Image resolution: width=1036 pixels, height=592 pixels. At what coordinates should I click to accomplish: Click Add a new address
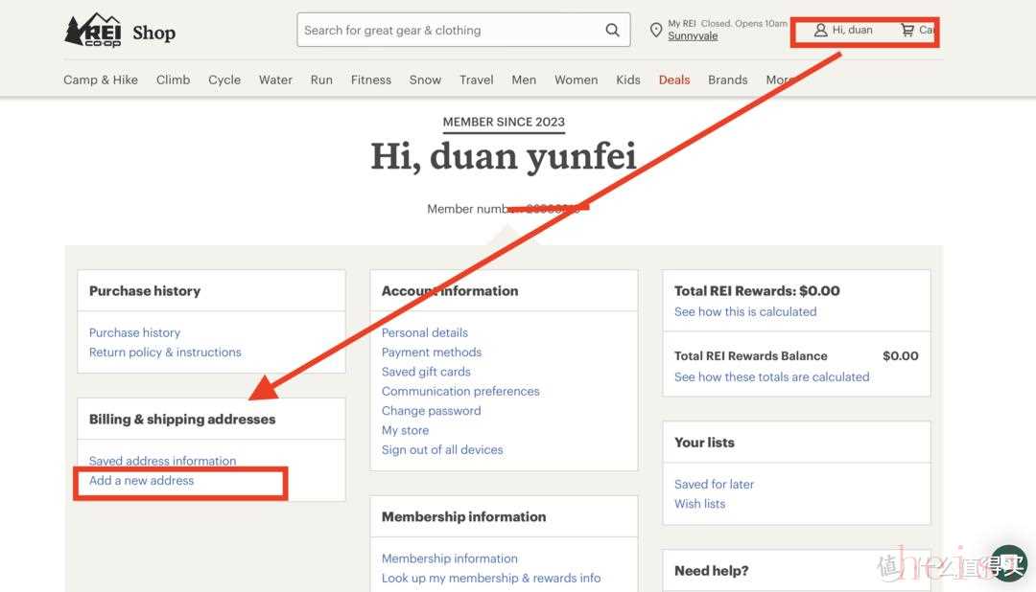click(x=141, y=481)
